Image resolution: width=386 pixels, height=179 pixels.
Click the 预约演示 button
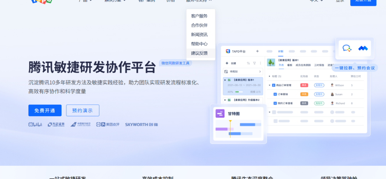tap(83, 111)
